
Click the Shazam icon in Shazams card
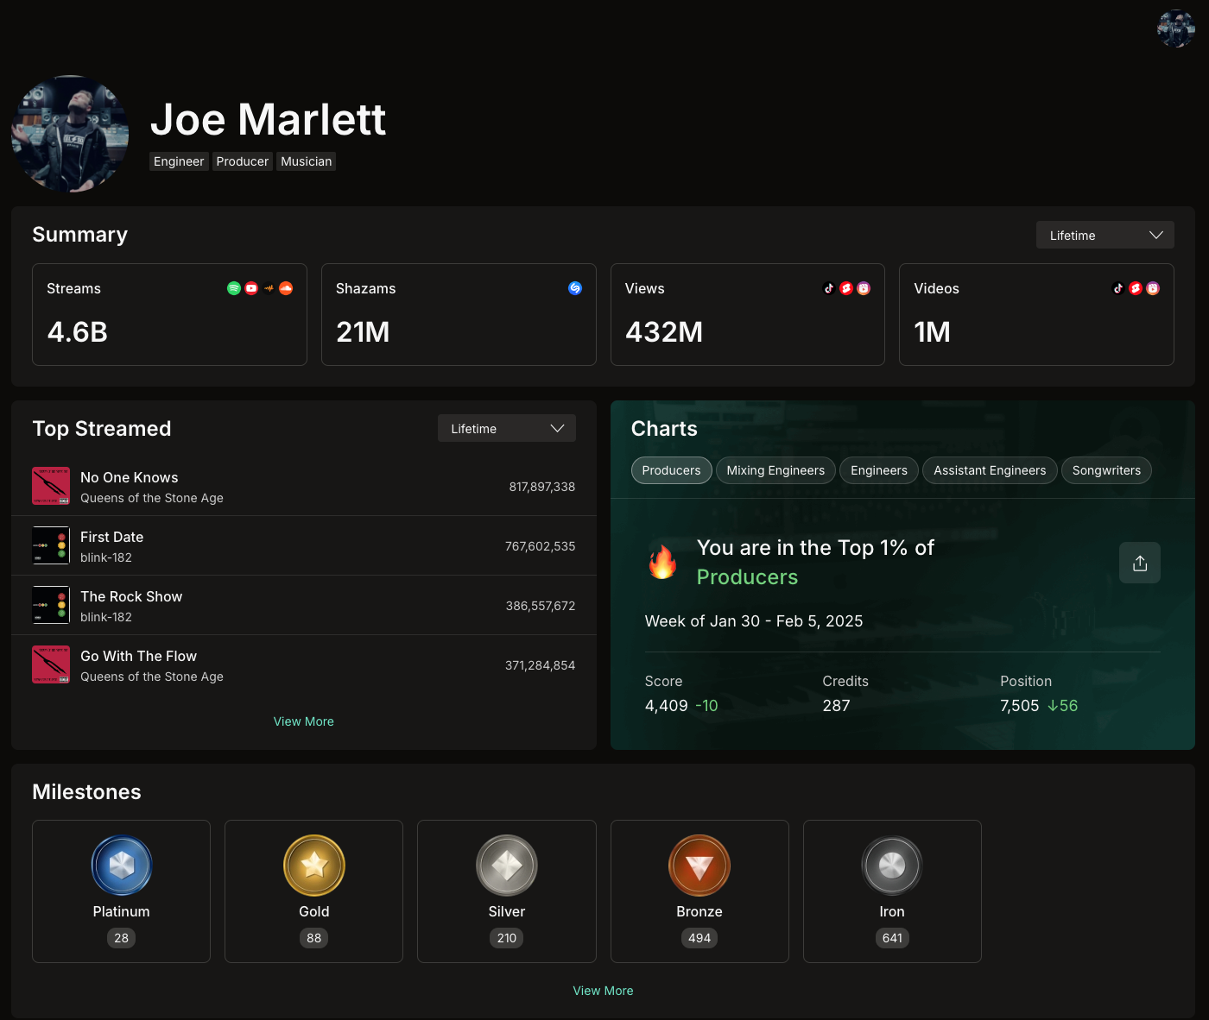(575, 288)
